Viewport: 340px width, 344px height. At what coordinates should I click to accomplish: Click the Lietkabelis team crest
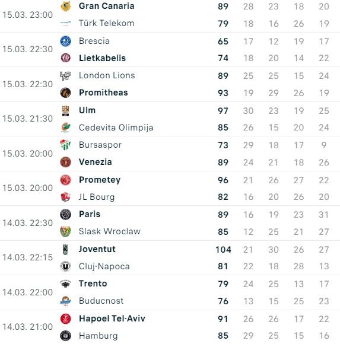[66, 58]
